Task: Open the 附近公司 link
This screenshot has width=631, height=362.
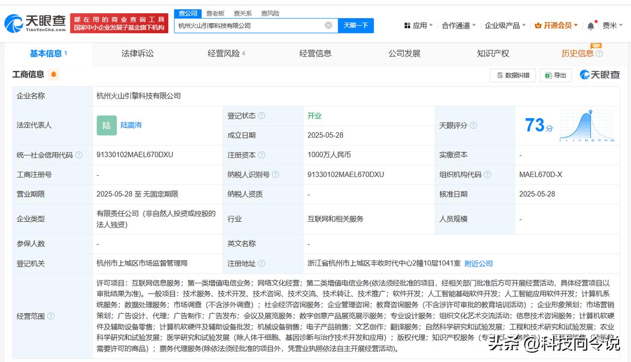Action: point(479,264)
